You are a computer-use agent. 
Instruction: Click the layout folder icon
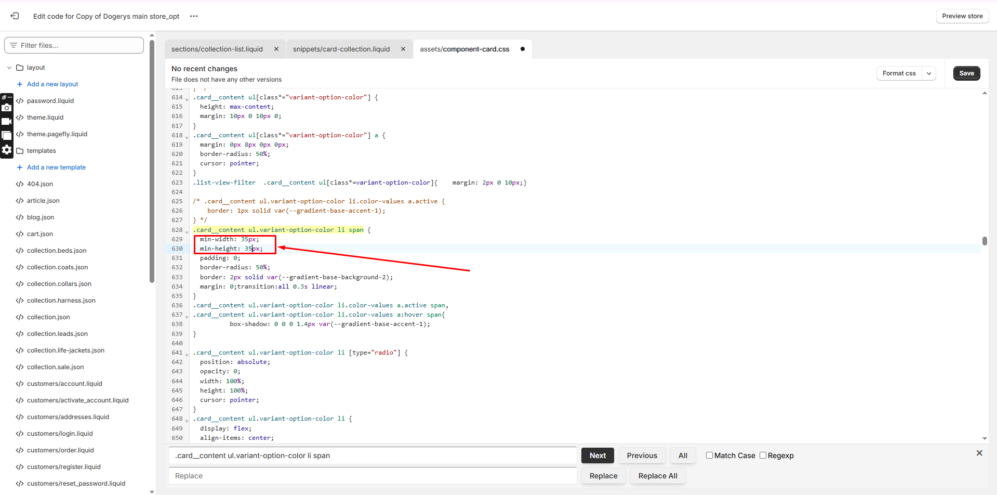click(x=20, y=68)
